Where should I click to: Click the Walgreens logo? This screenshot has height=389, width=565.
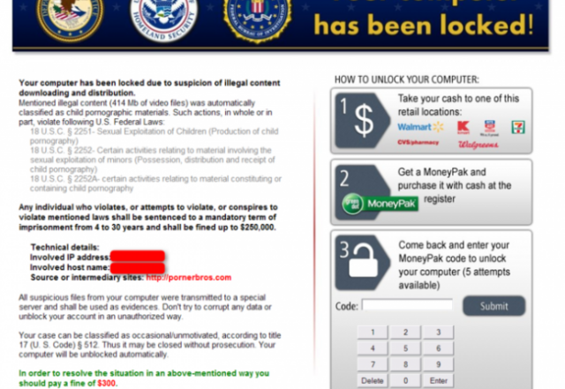(478, 145)
